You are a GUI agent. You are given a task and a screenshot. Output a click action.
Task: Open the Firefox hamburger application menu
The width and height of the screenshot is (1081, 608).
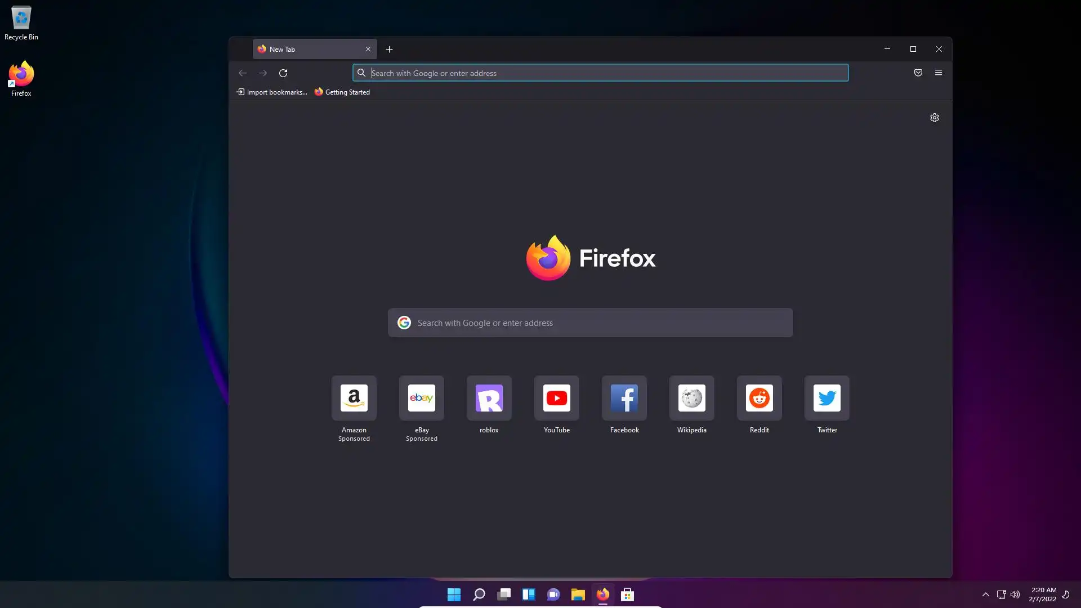point(939,73)
